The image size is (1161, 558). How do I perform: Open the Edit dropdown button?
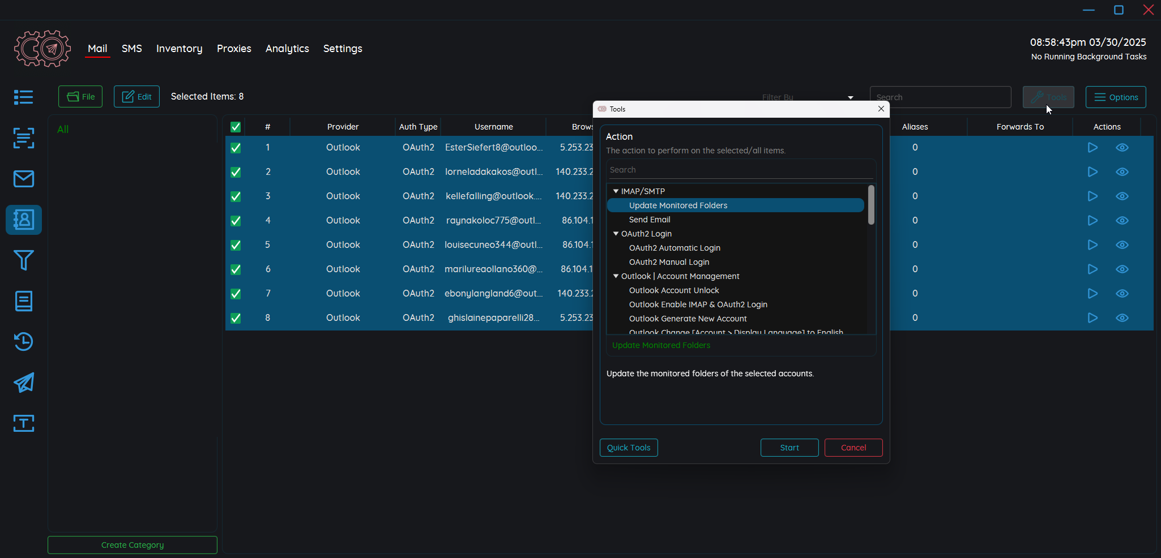[x=136, y=97]
